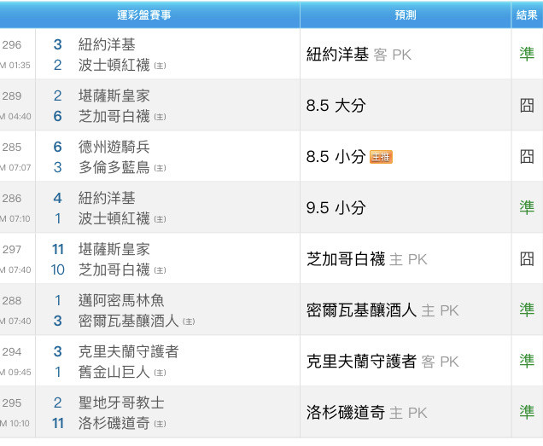Viewport: 543px width, 446px height.
Task: Click prediction 芝加哥白襪 主 PK
Action: [367, 259]
